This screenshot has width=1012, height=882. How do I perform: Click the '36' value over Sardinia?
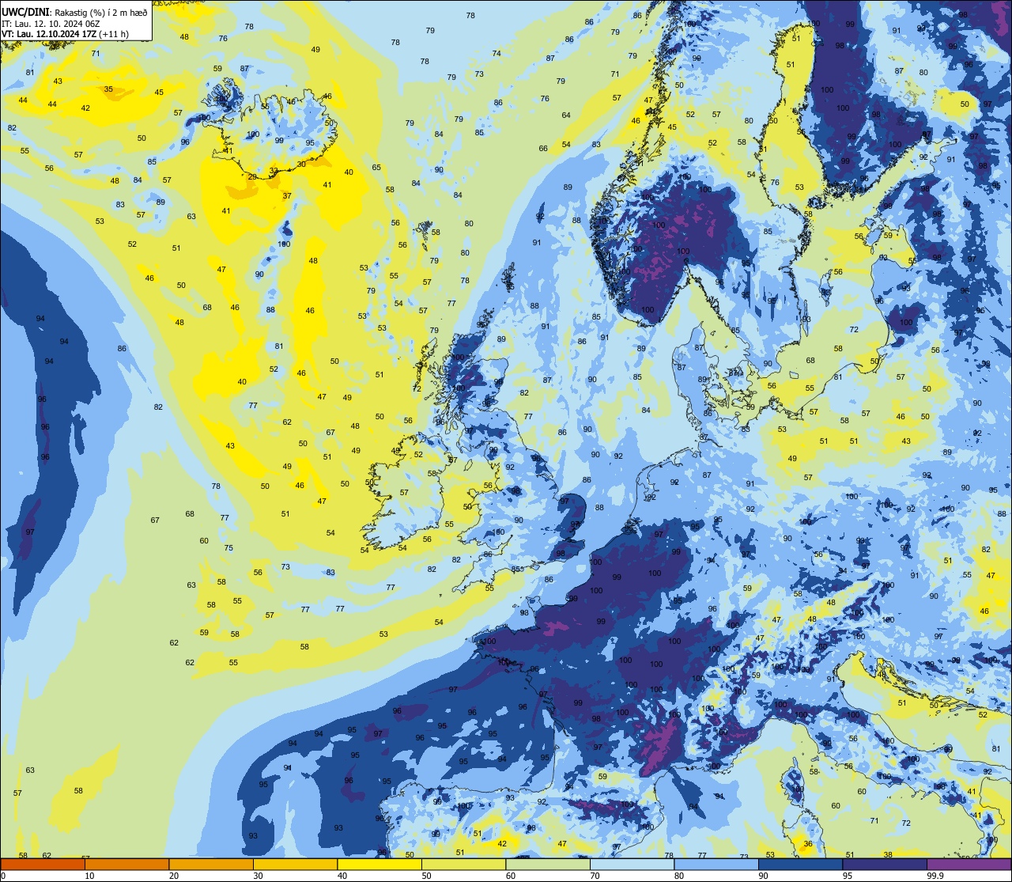807,844
